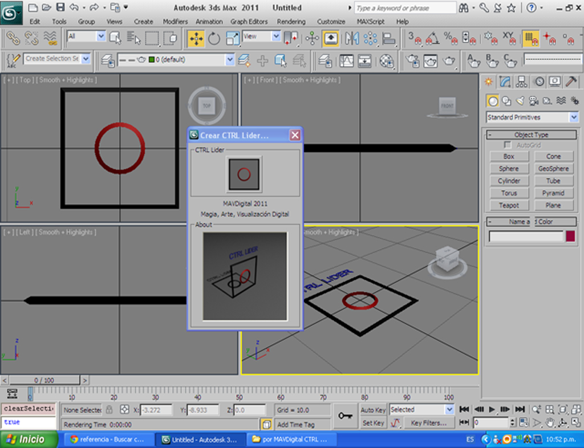Toggle Angle Snap

432,38
